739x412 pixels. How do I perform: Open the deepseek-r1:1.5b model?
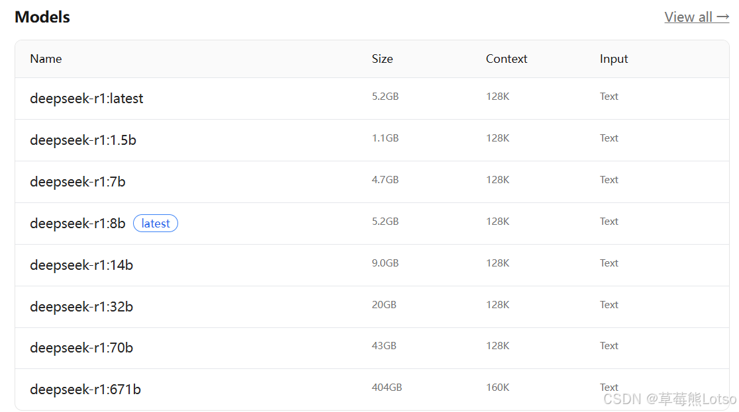pos(83,140)
